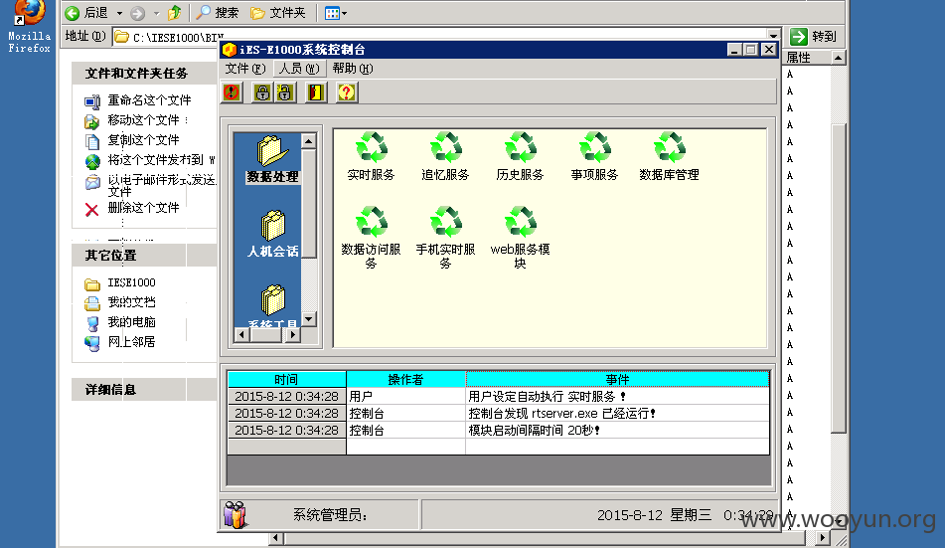This screenshot has width=945, height=548.
Task: Open the 帮助(H) menu
Action: 353,69
